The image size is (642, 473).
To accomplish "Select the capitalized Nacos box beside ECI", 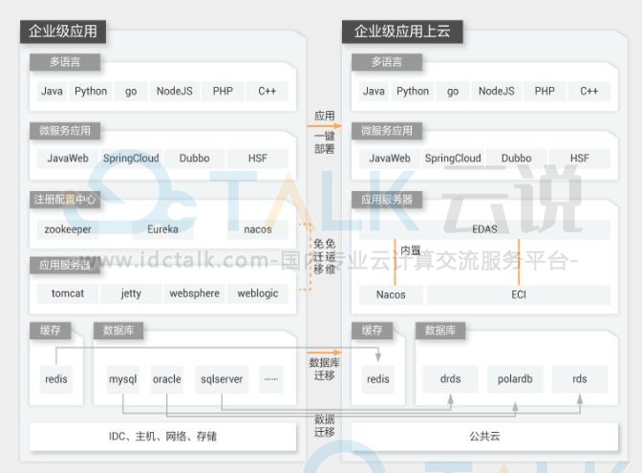I will 391,295.
